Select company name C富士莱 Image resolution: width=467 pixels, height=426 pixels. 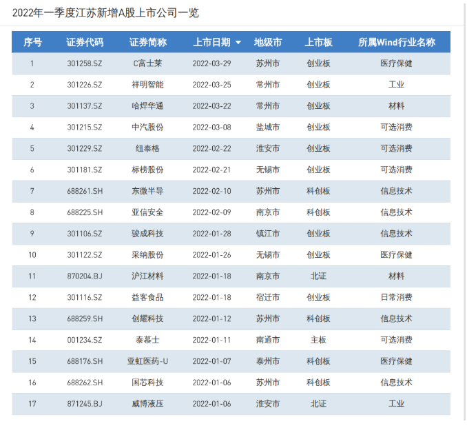147,63
